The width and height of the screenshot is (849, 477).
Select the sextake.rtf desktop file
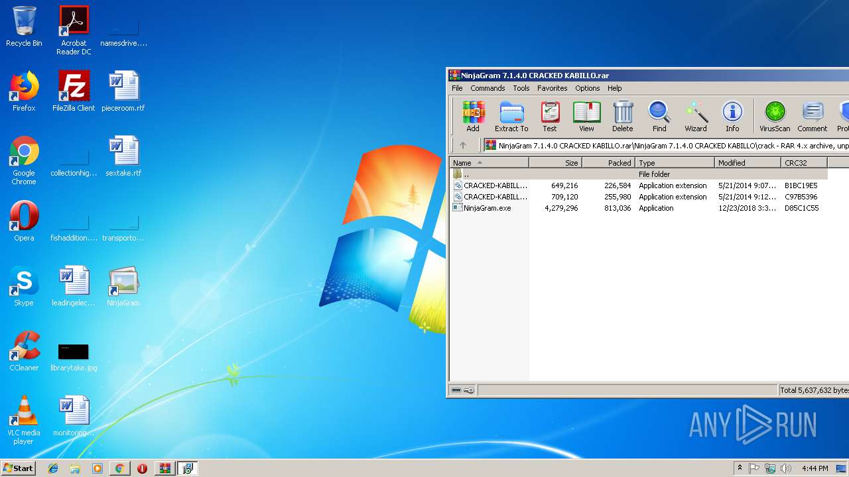pyautogui.click(x=123, y=156)
